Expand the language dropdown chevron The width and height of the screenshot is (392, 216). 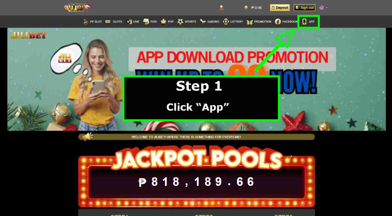pyautogui.click(x=327, y=8)
